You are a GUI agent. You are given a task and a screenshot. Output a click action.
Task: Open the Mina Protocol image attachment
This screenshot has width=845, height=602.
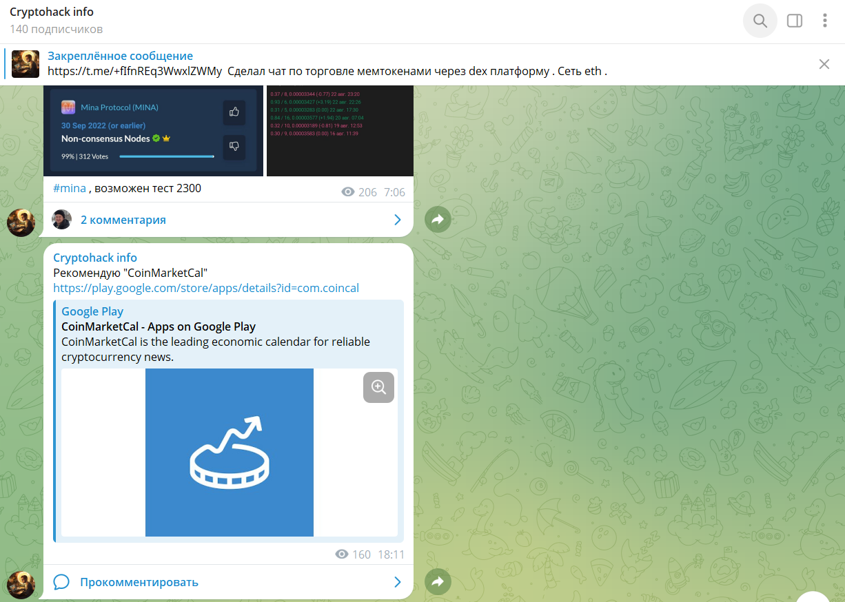click(x=154, y=131)
